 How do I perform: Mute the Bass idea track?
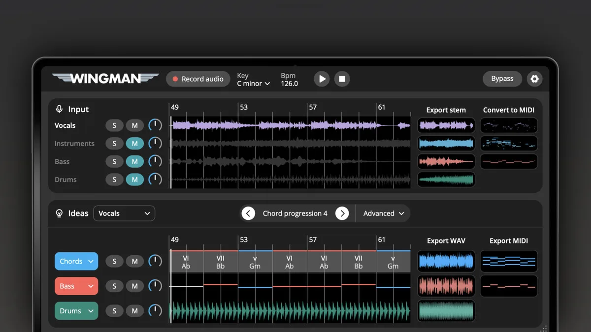pyautogui.click(x=135, y=286)
